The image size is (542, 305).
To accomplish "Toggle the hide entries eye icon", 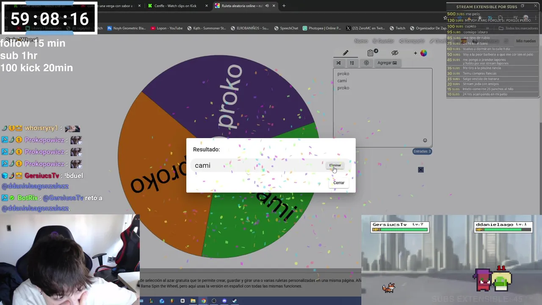I will click(395, 53).
